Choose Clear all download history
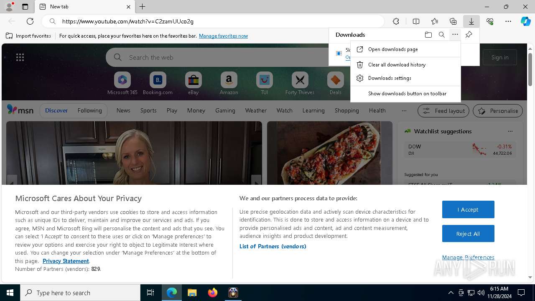The width and height of the screenshot is (535, 301). point(405,65)
